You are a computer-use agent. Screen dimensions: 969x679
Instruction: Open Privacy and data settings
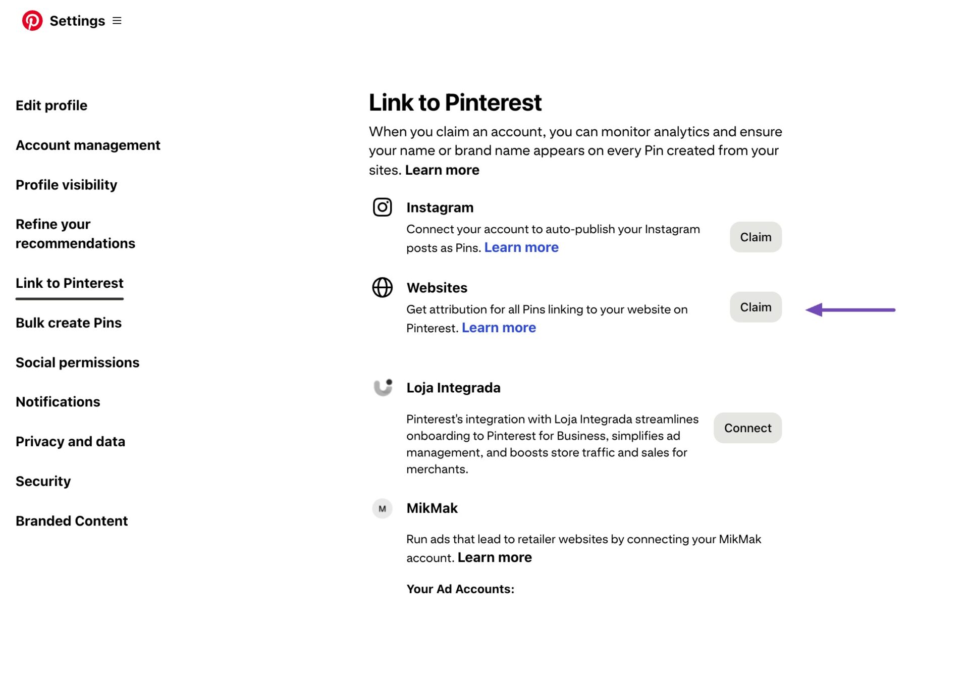71,441
